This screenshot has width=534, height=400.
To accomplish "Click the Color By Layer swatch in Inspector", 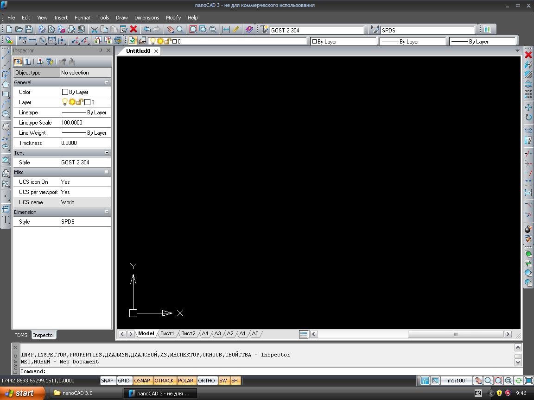I will (65, 92).
